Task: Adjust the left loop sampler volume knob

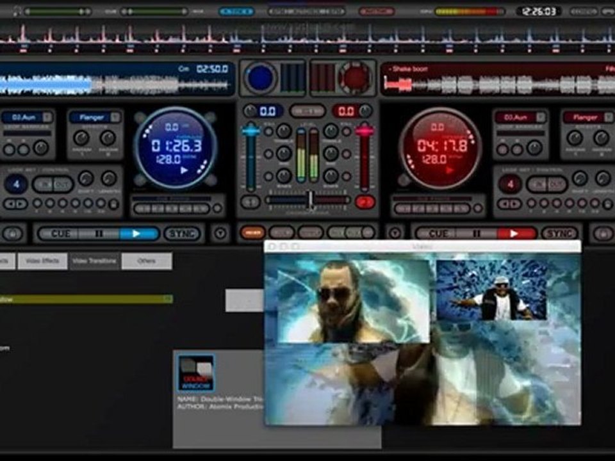Action: [x=41, y=148]
